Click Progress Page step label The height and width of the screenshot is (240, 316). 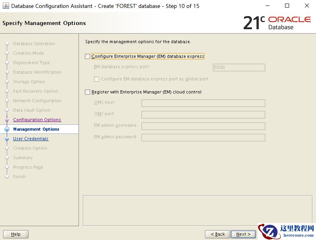[28, 167]
